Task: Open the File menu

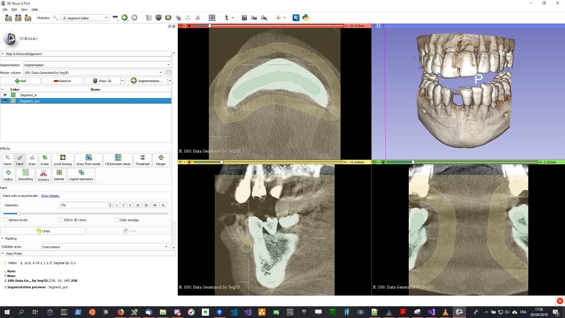Action: click(x=5, y=9)
